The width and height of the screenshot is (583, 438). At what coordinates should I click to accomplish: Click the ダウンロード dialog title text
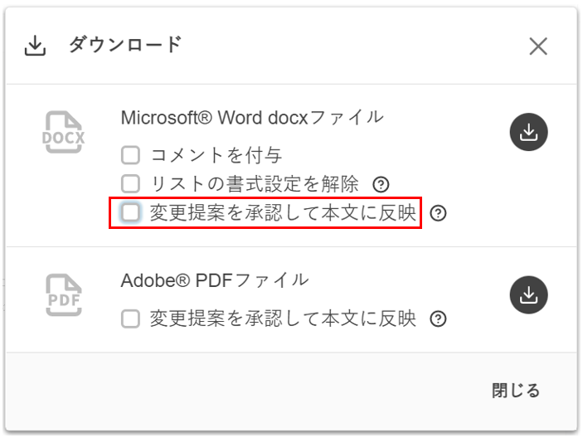(124, 46)
